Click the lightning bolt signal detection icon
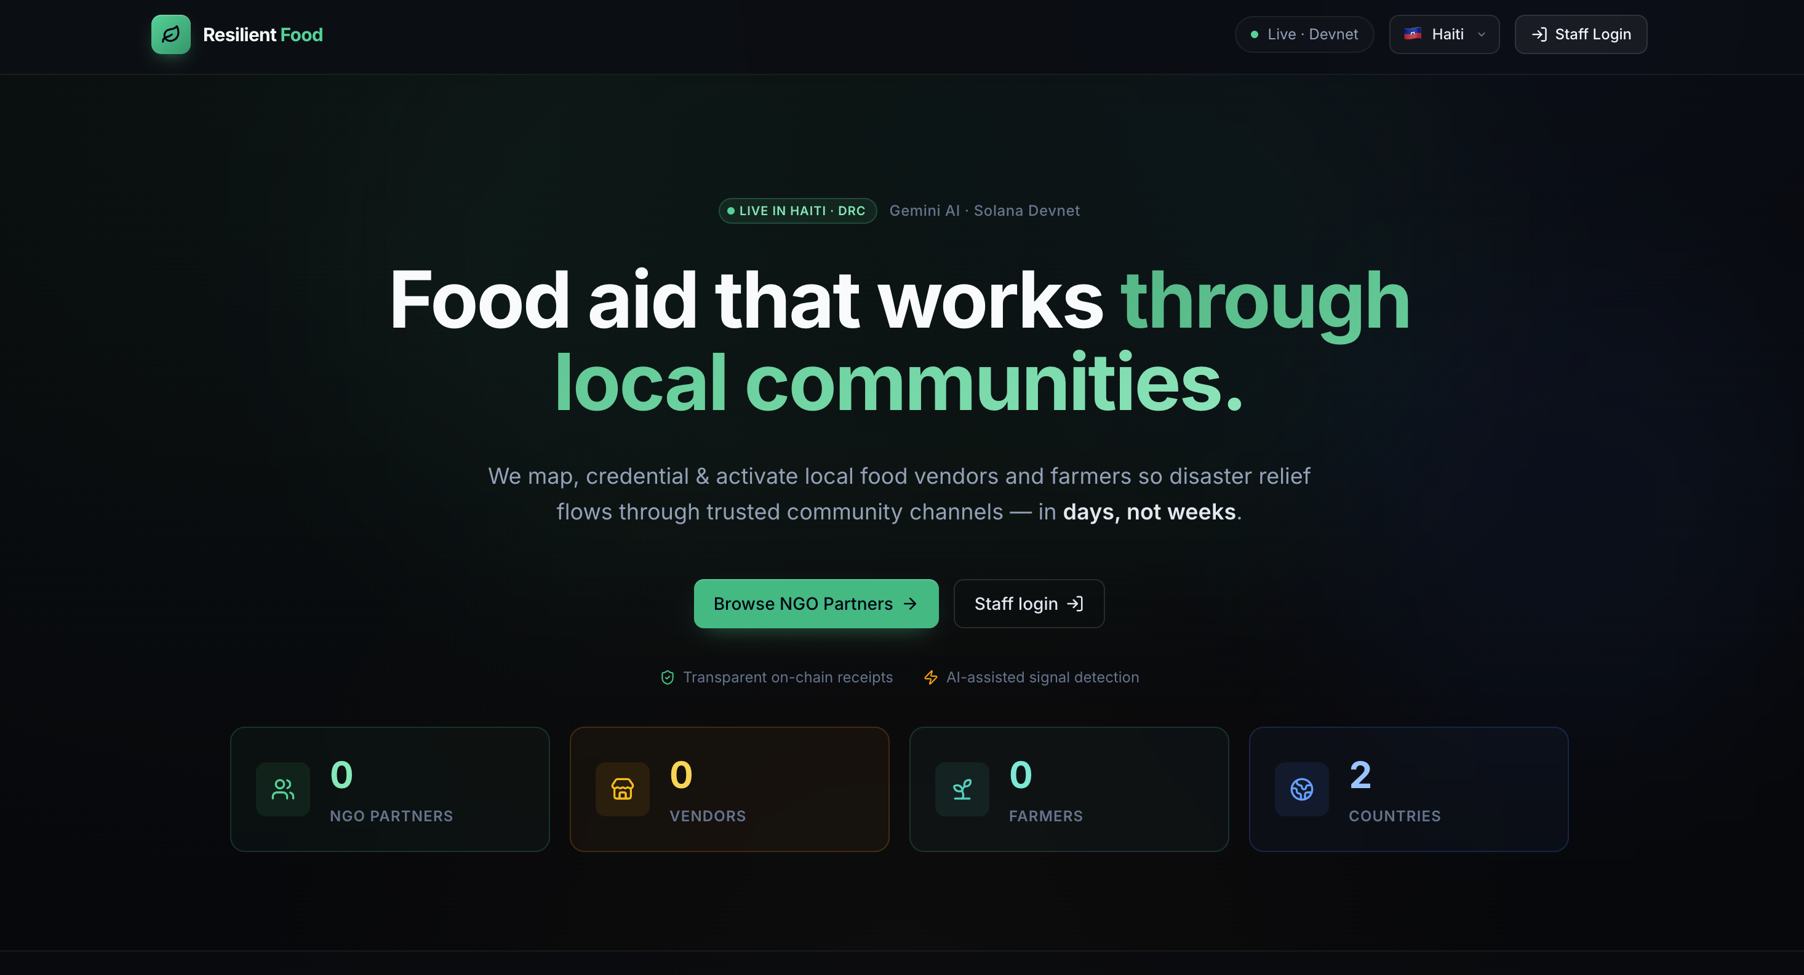The width and height of the screenshot is (1804, 975). (x=931, y=677)
